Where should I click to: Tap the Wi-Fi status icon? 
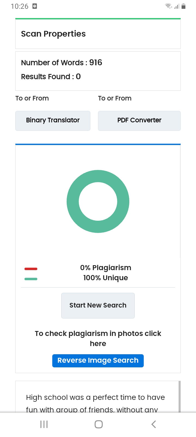(169, 6)
